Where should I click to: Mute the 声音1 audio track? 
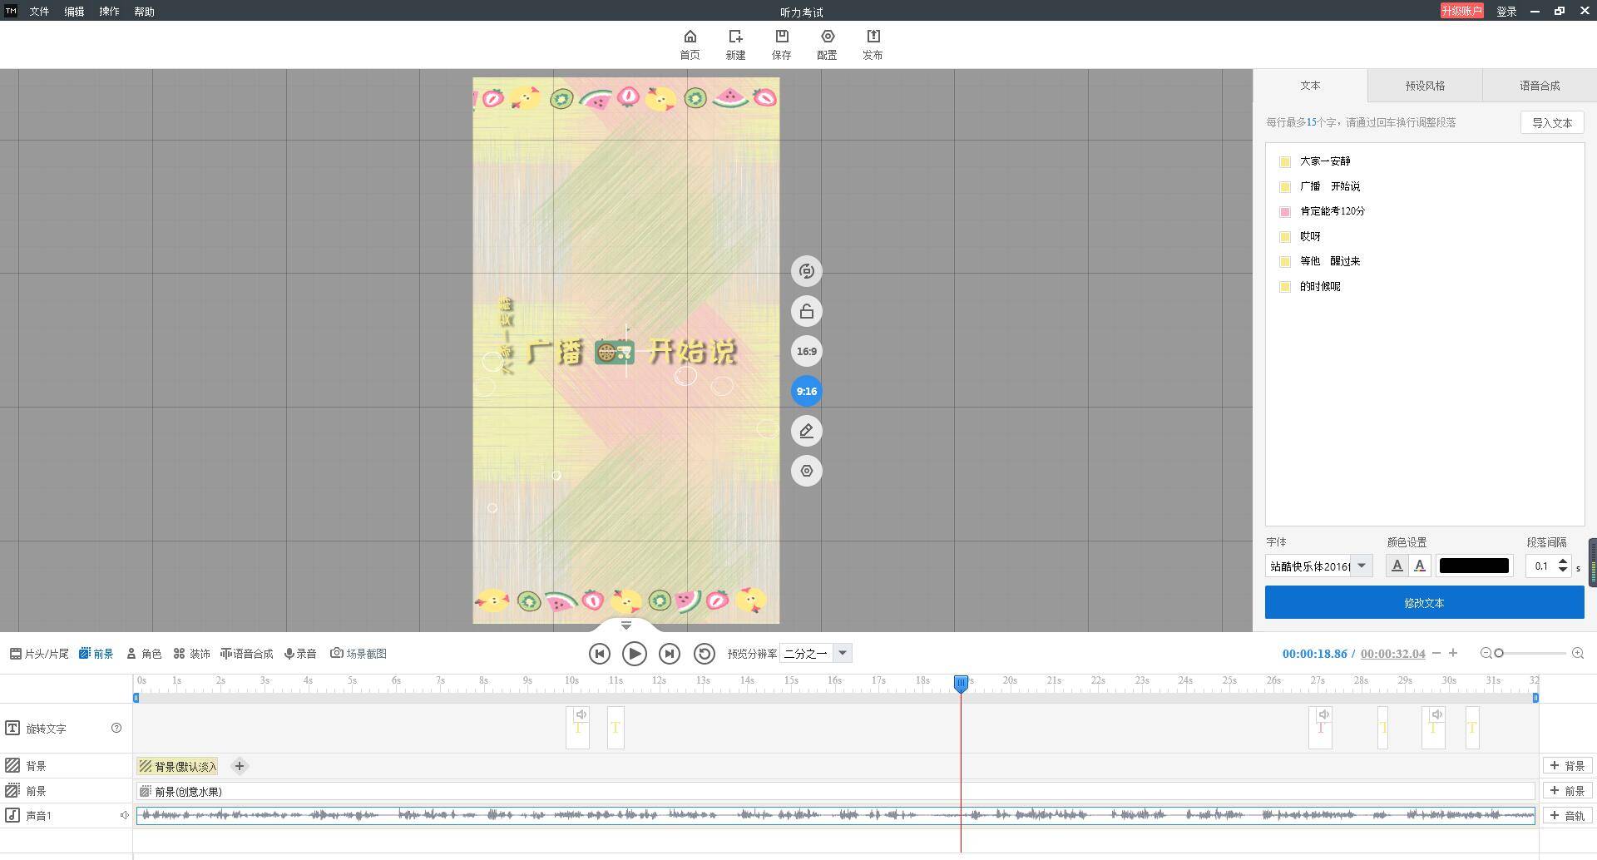coord(125,815)
